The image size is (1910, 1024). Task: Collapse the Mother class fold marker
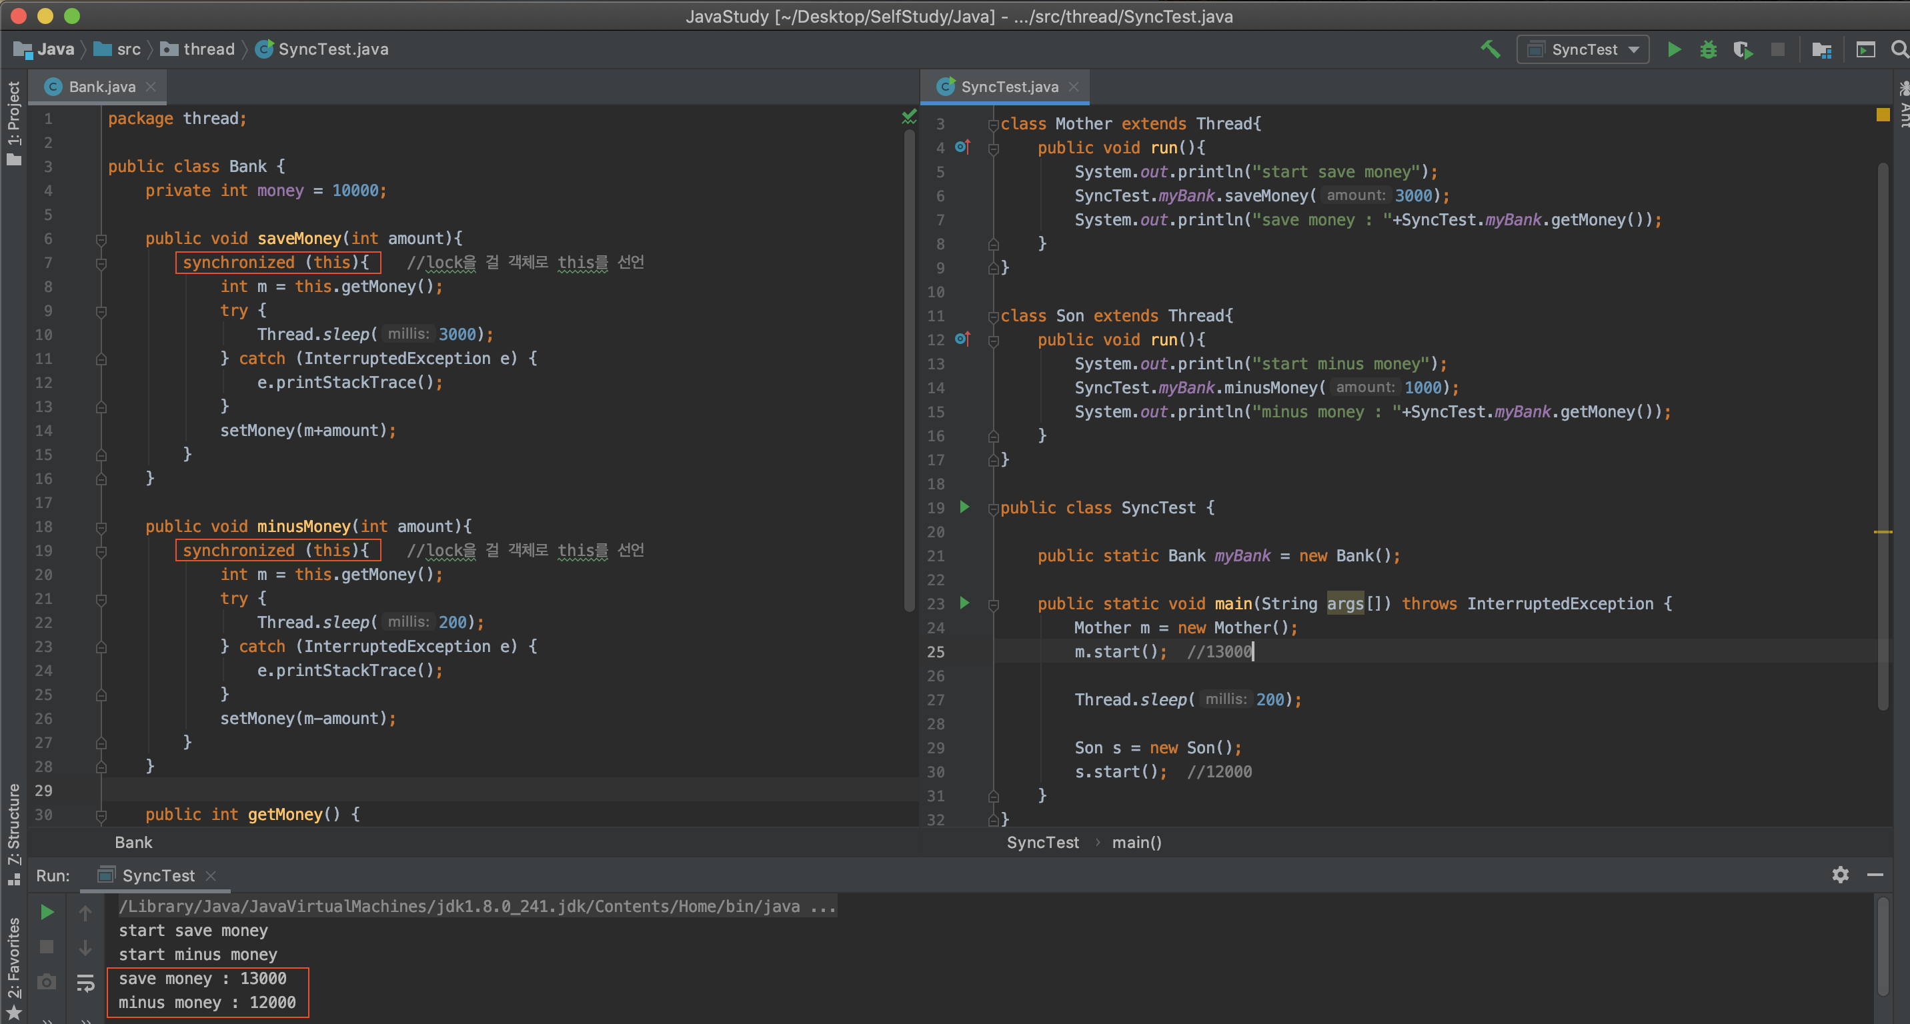coord(993,125)
